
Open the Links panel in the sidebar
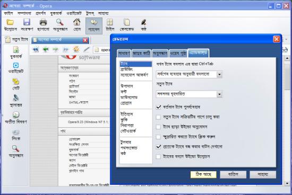pos(16,135)
